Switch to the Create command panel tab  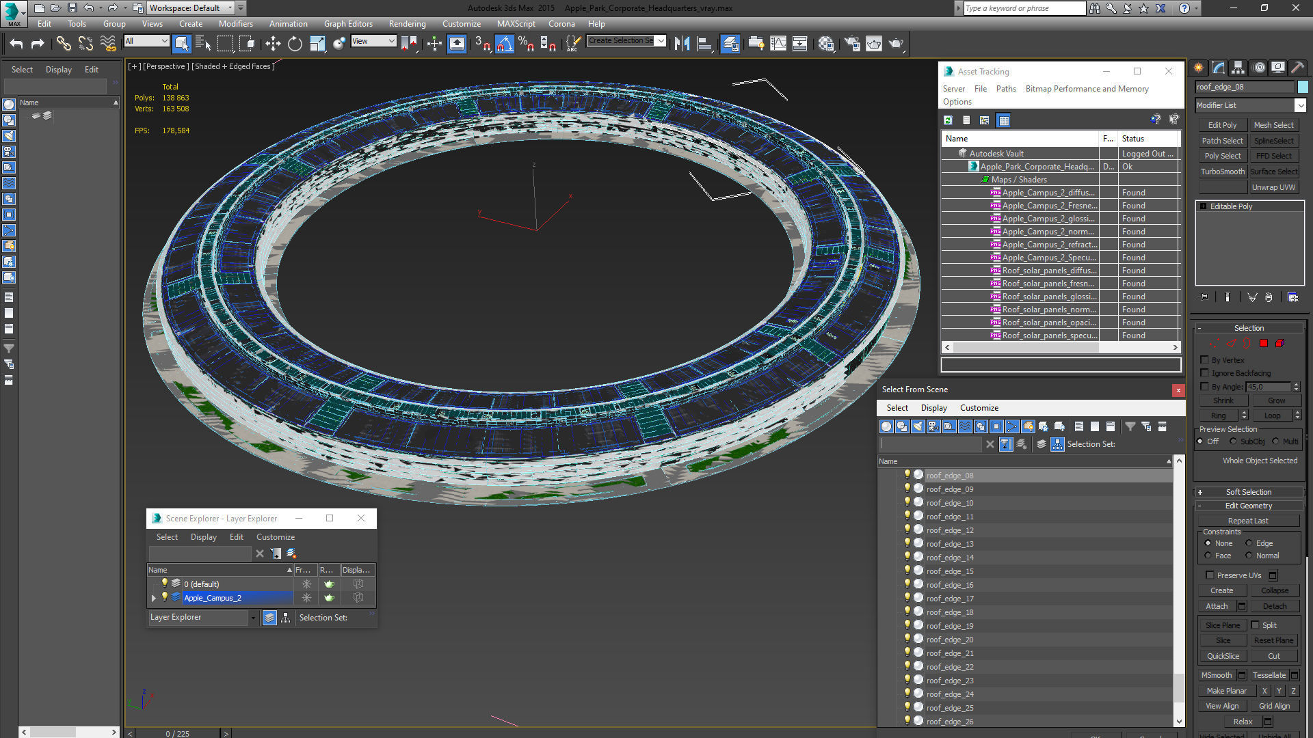coord(1198,68)
